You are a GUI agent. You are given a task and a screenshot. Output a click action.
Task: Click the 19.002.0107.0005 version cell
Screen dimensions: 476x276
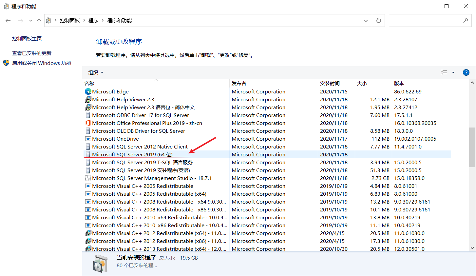pos(415,139)
